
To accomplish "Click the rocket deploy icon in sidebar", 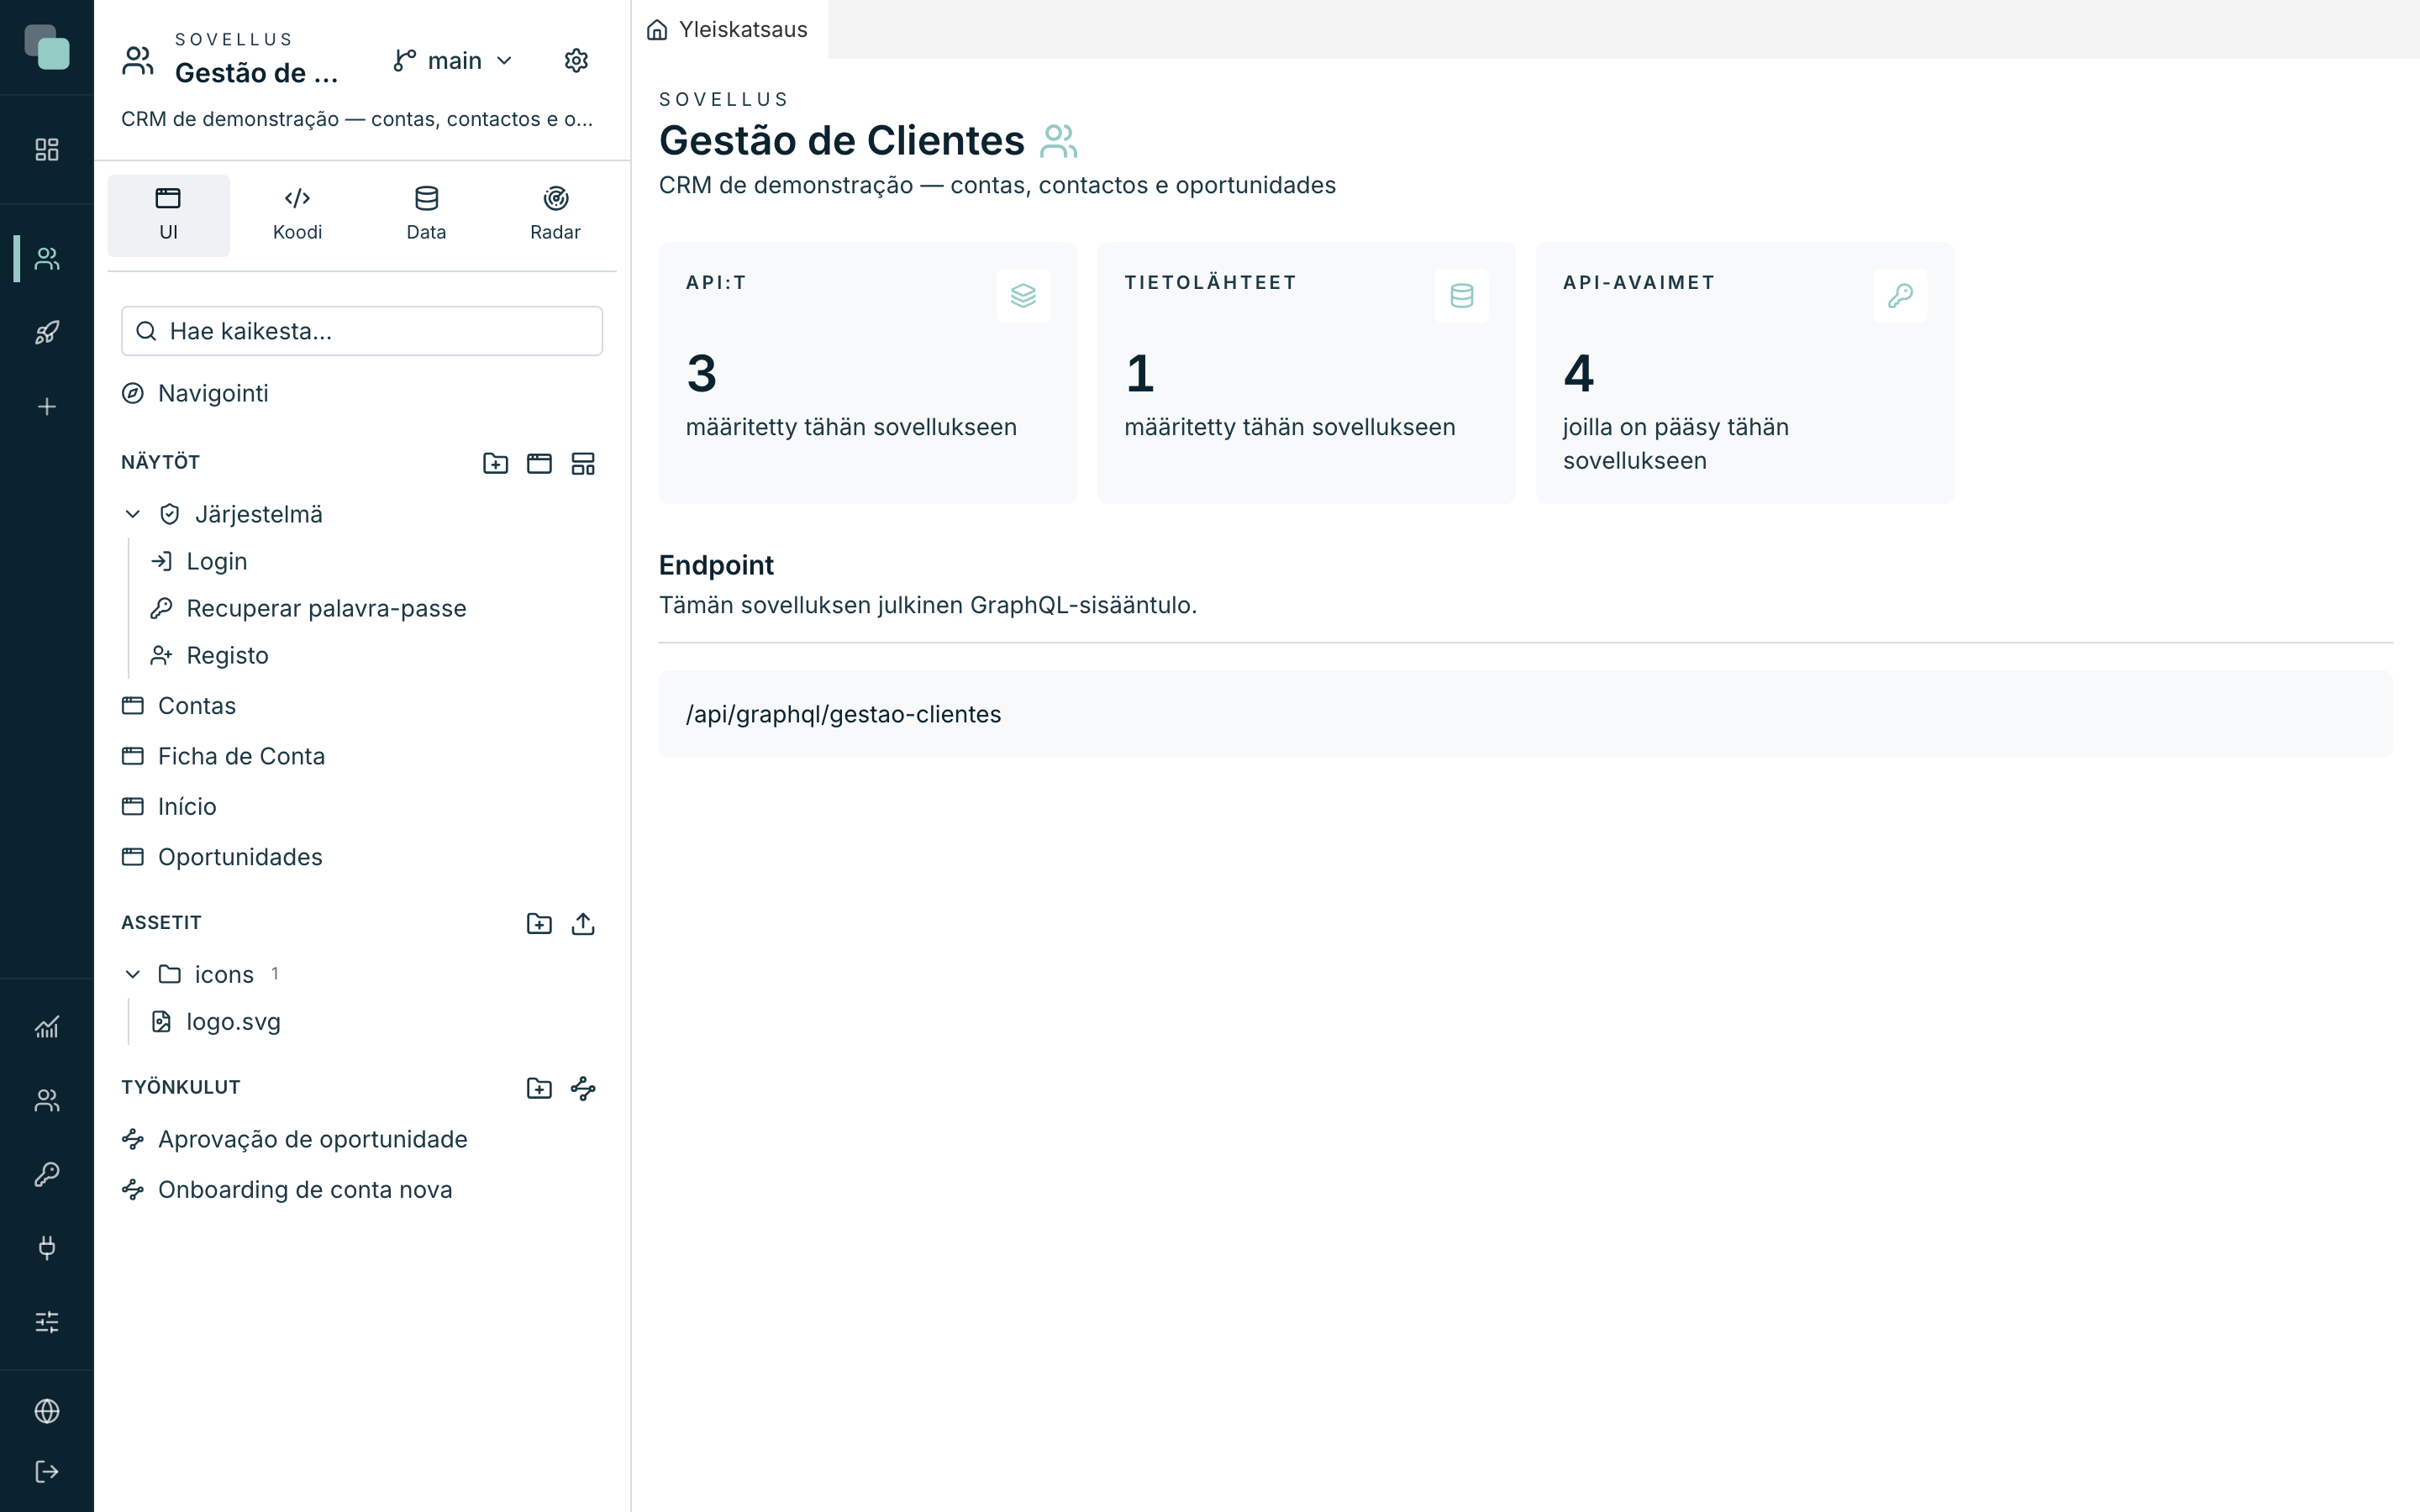I will coord(47,332).
